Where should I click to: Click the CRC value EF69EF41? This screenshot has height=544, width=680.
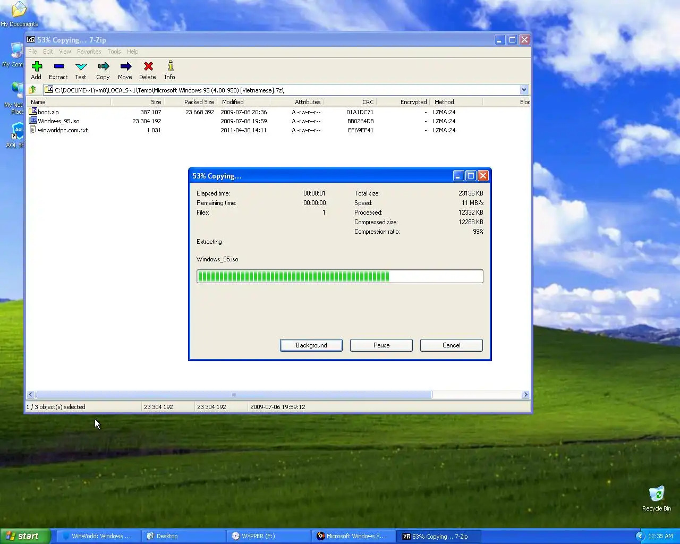[361, 130]
